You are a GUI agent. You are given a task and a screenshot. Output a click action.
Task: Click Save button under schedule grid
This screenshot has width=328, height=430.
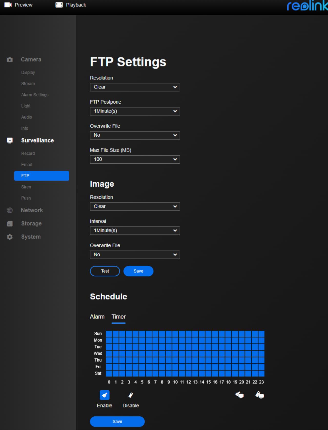tap(117, 422)
